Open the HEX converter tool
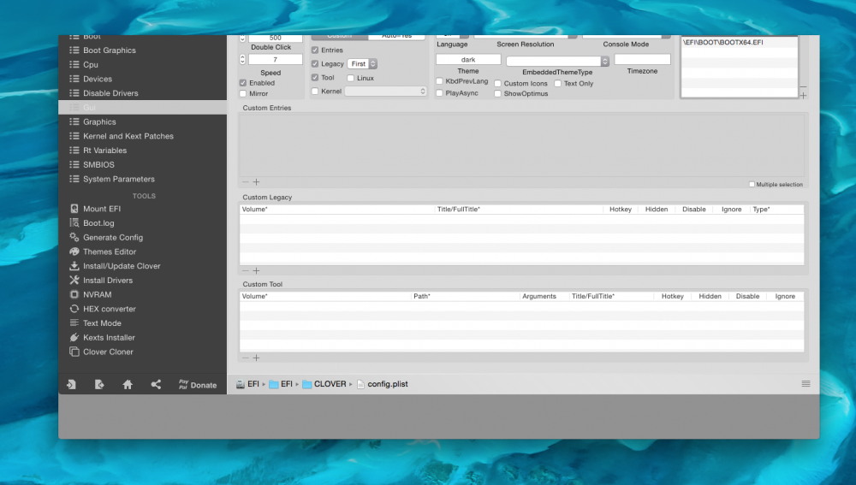Screen dimensions: 856x485 (x=103, y=308)
